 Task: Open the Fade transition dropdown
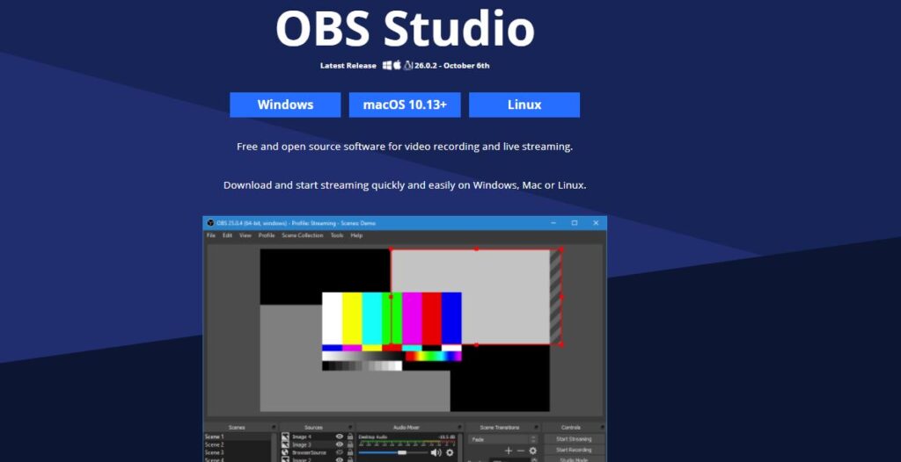click(x=502, y=439)
